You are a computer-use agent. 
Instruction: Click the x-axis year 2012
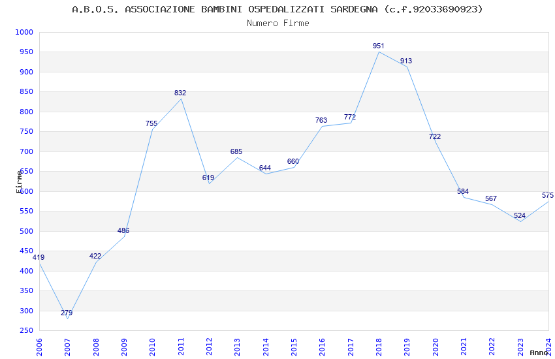(209, 347)
